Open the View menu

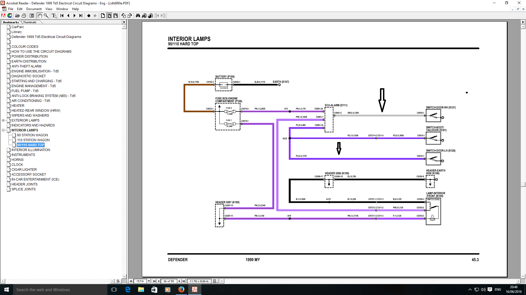49,9
